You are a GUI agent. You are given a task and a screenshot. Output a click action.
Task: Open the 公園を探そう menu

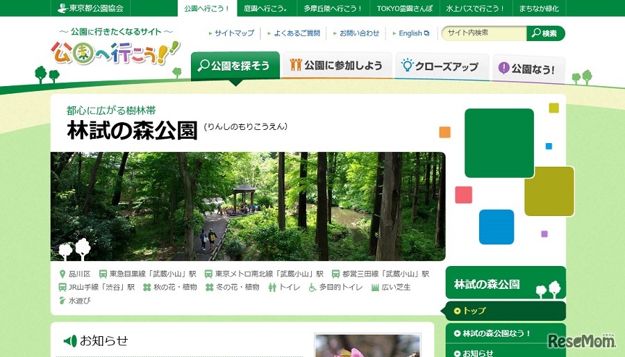[235, 65]
